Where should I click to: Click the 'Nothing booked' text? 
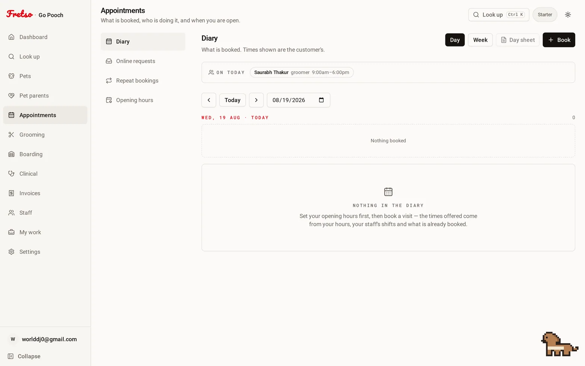[388, 141]
